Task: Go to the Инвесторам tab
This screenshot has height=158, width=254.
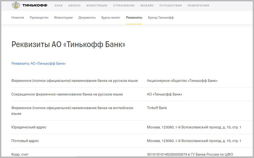Action: (63, 18)
